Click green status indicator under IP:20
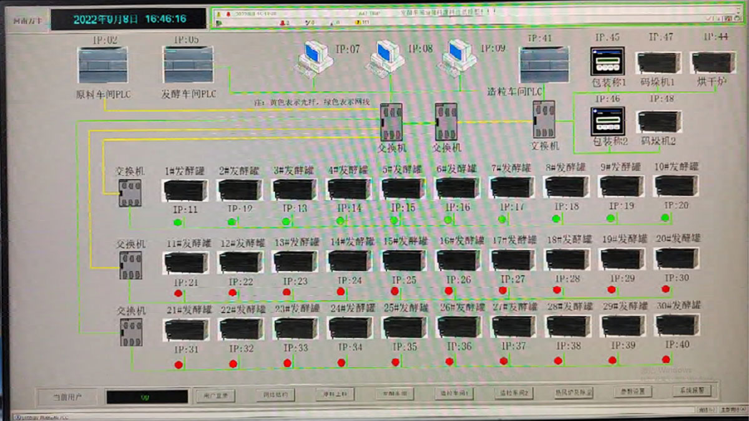 [x=665, y=218]
